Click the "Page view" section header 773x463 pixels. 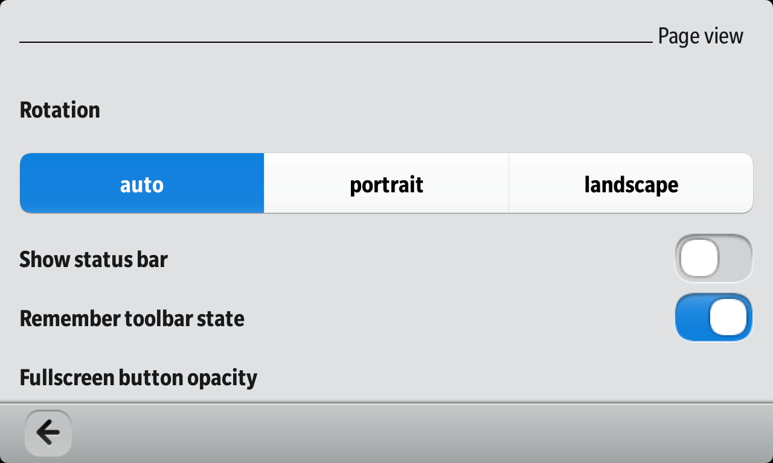[701, 36]
